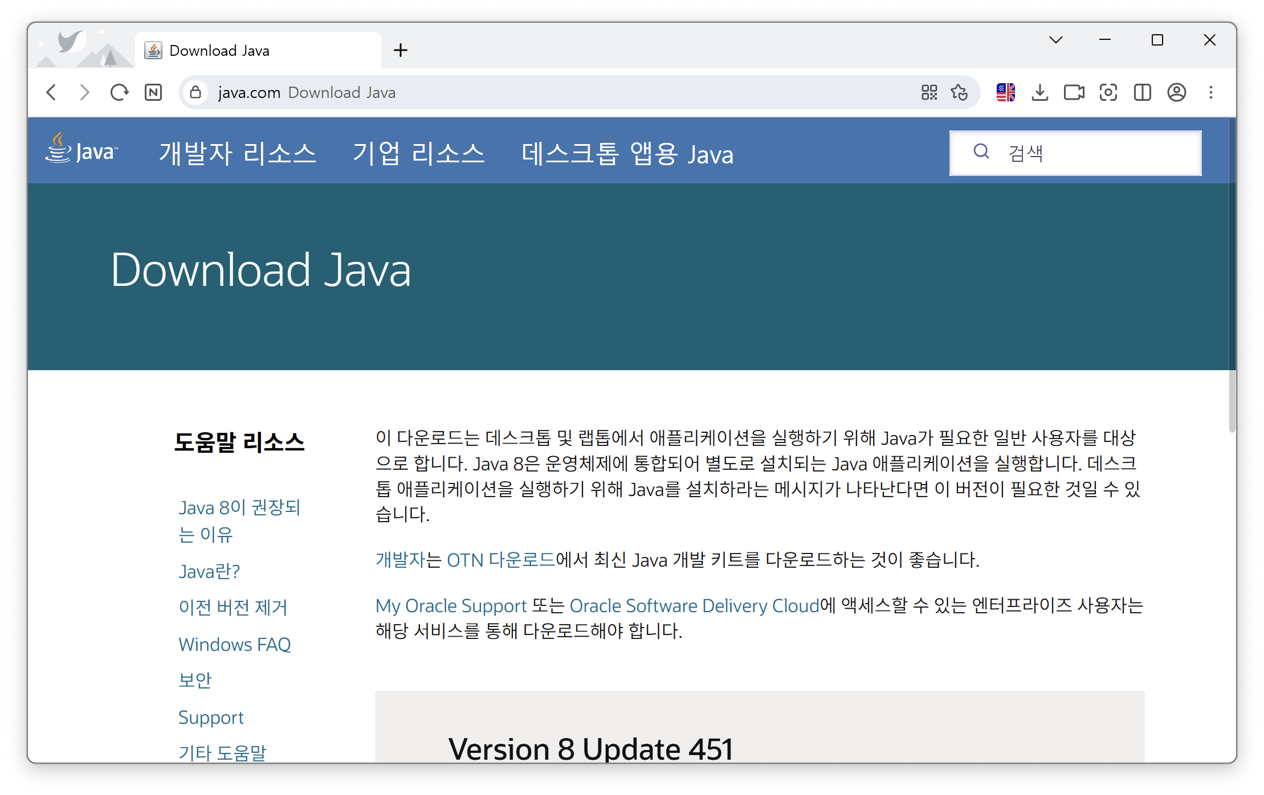Screen dimensions: 1264x795
Task: Open the translation flag extension
Action: (x=1006, y=92)
